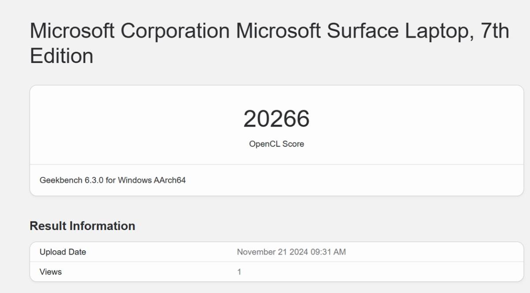Click the view count value "1"
The image size is (530, 293).
[239, 272]
